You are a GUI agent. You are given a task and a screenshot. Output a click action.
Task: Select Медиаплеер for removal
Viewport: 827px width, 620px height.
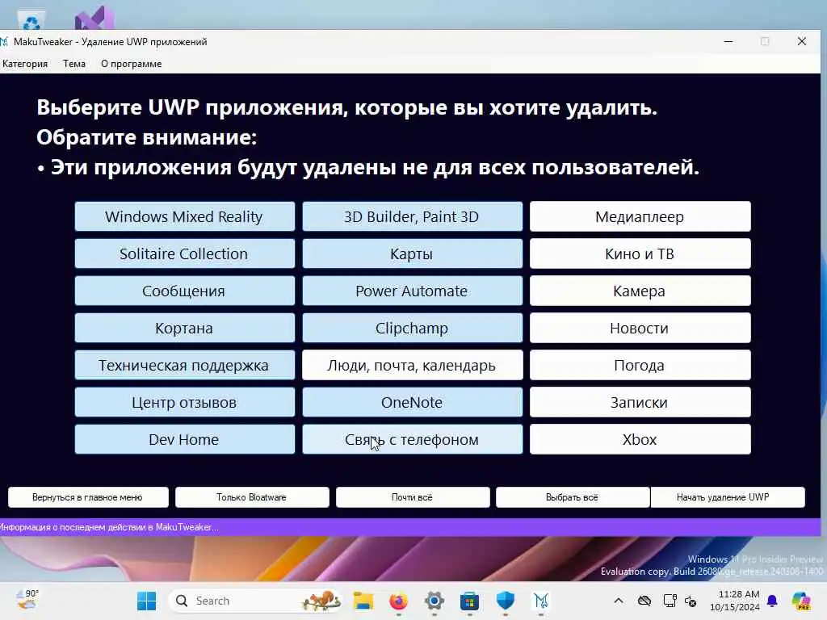click(x=640, y=216)
